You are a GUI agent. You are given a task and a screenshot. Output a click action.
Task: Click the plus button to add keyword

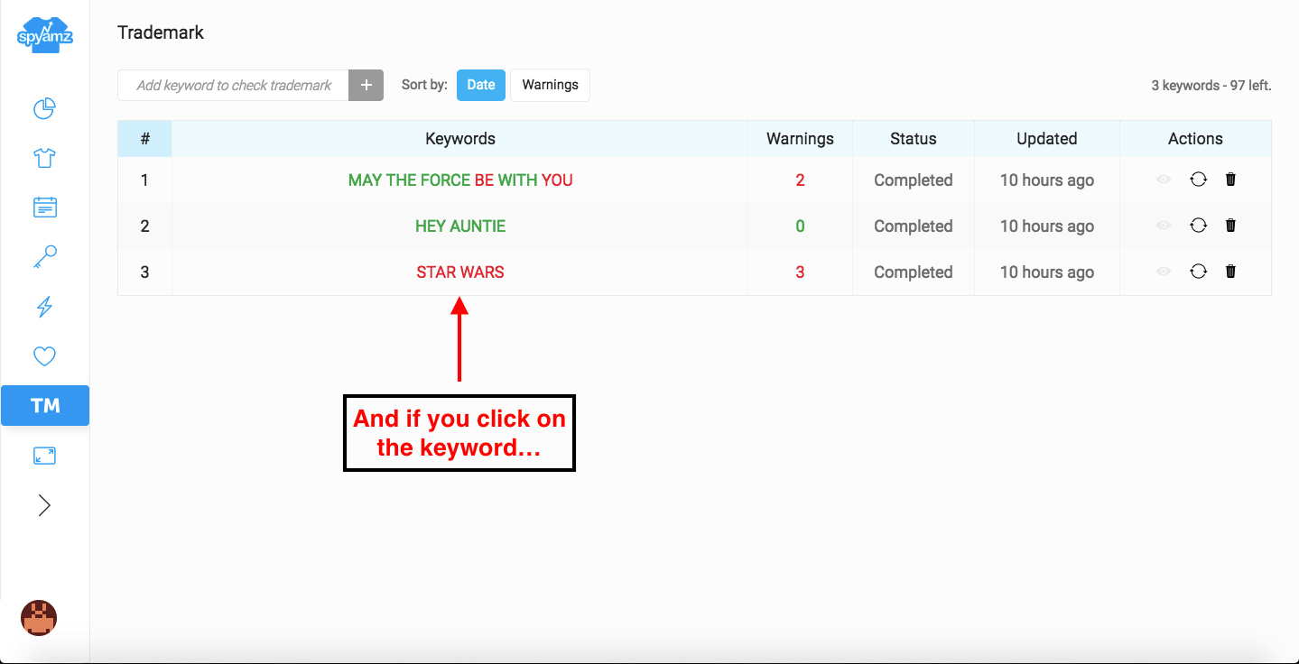(366, 86)
